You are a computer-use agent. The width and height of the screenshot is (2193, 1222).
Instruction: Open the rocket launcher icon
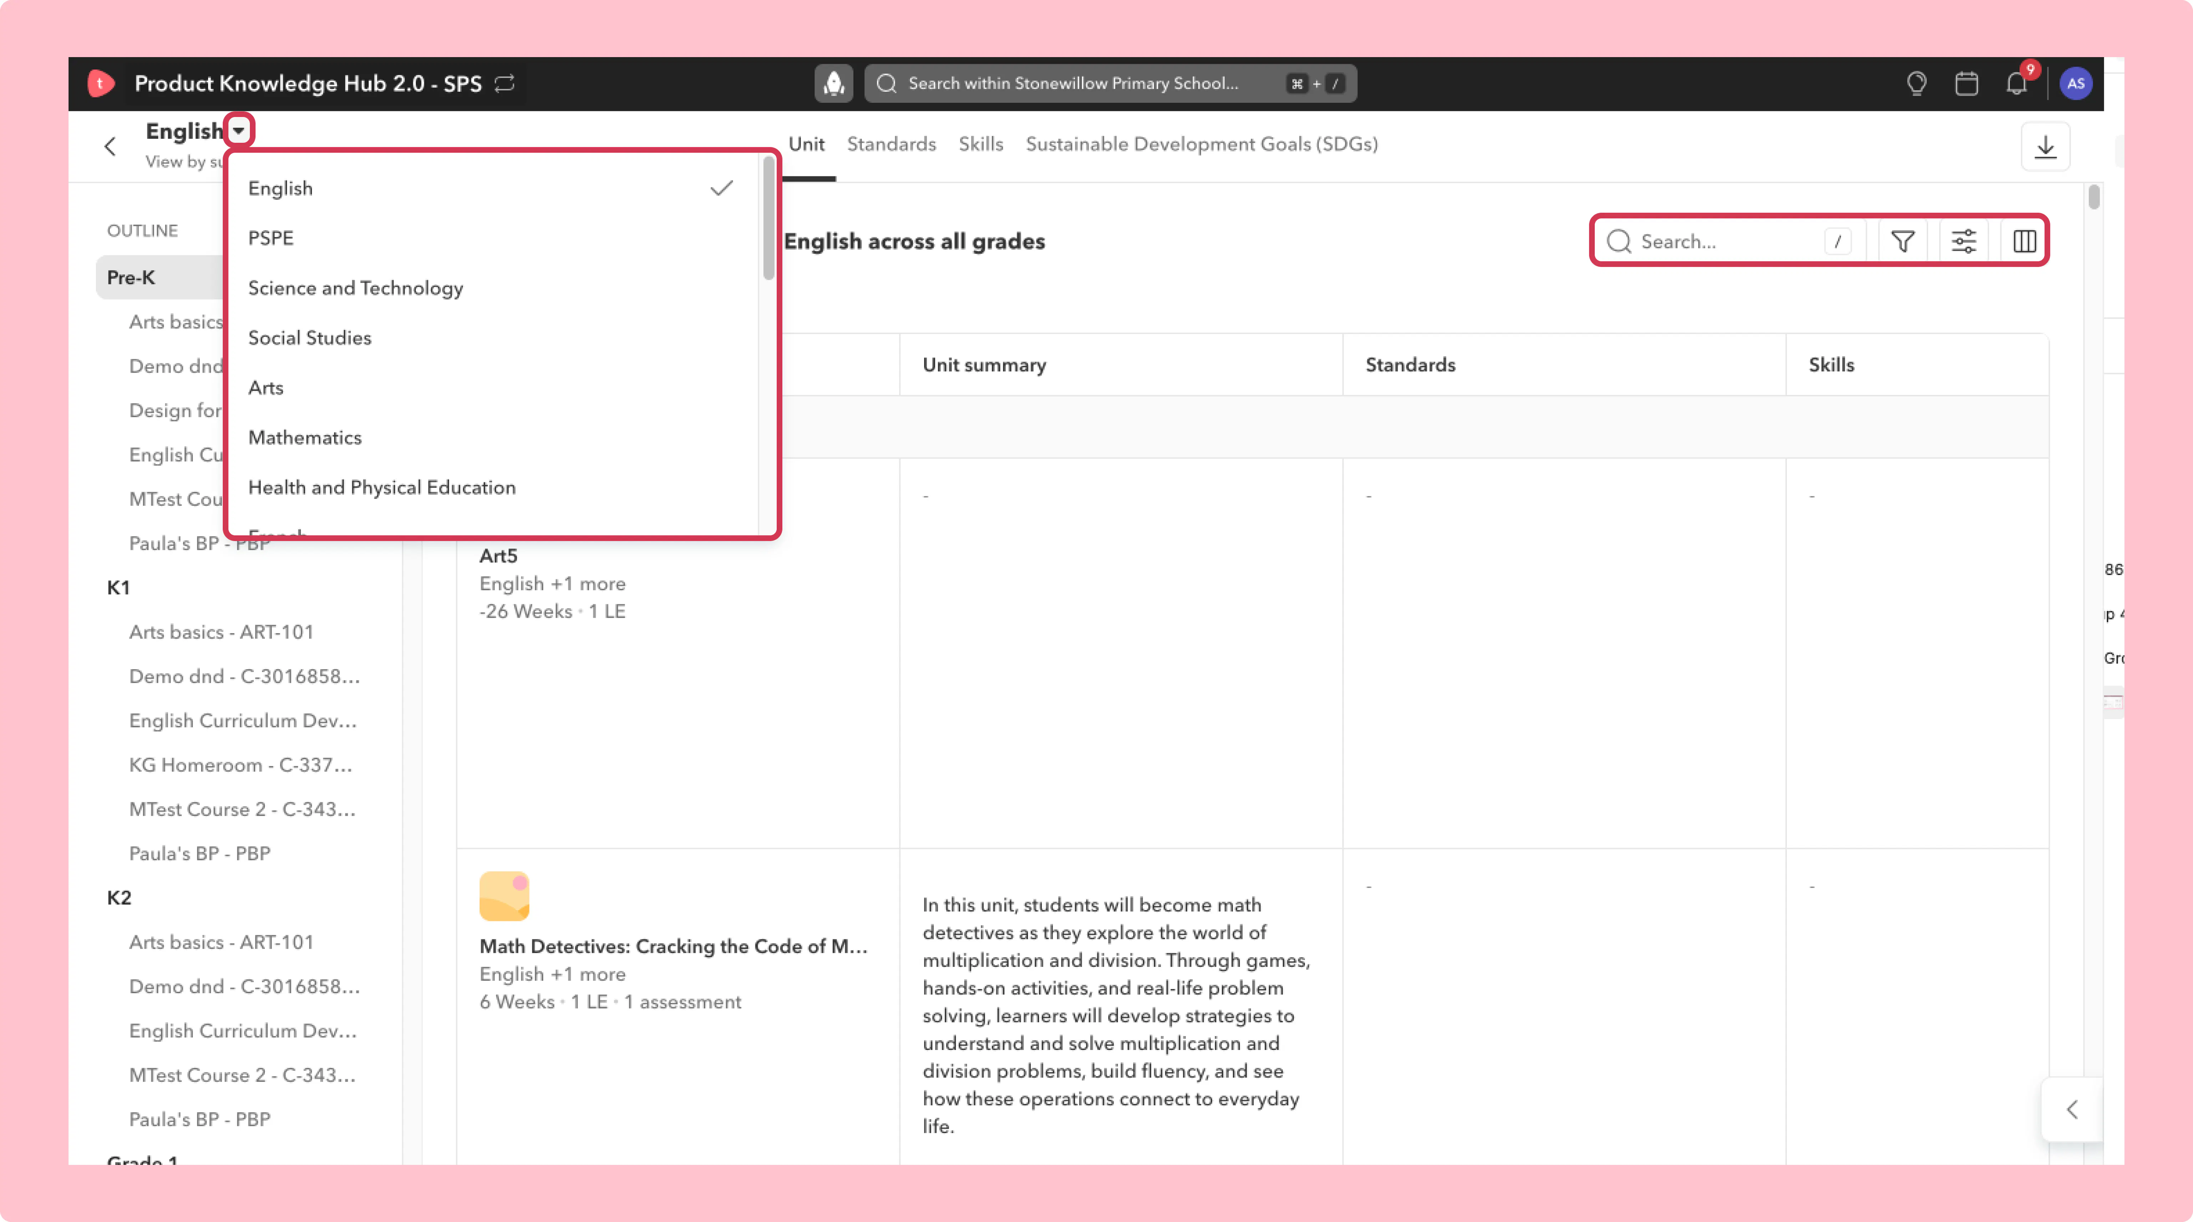[833, 84]
